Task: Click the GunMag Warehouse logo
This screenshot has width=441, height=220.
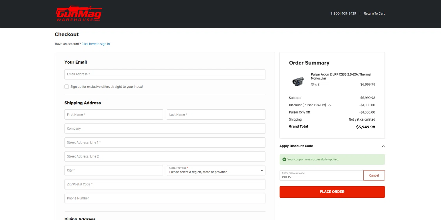Action: tap(78, 13)
